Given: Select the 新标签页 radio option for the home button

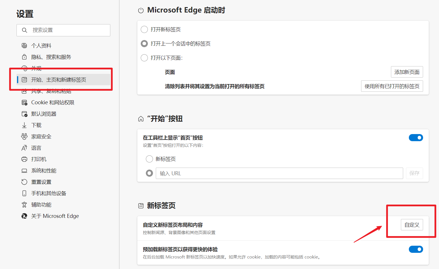Looking at the screenshot, I should pos(149,159).
